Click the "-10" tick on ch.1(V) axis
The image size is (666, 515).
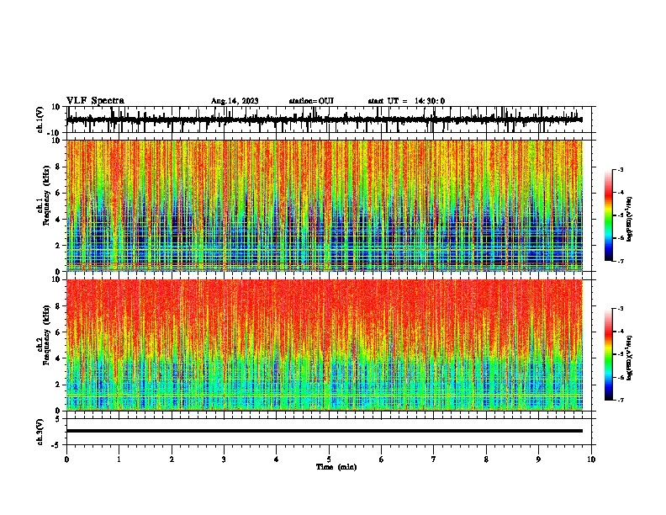coord(55,133)
